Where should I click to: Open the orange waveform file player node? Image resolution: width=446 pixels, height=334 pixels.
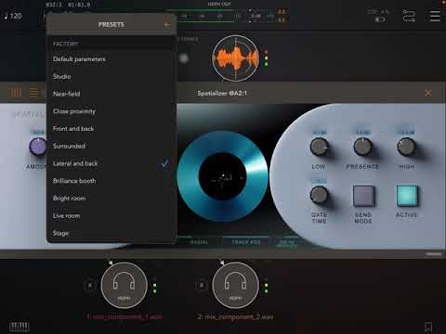[236, 58]
